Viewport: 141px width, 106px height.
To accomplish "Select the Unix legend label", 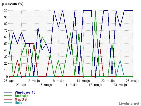I will coord(18,103).
